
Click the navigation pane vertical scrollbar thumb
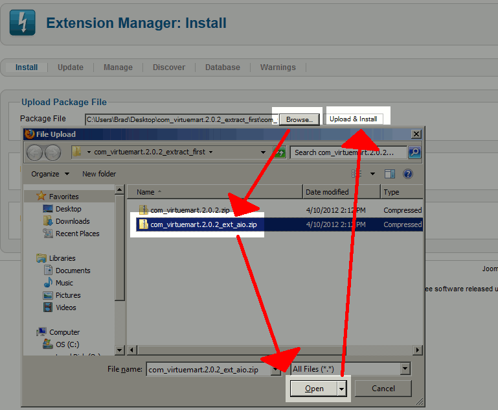tap(120, 248)
